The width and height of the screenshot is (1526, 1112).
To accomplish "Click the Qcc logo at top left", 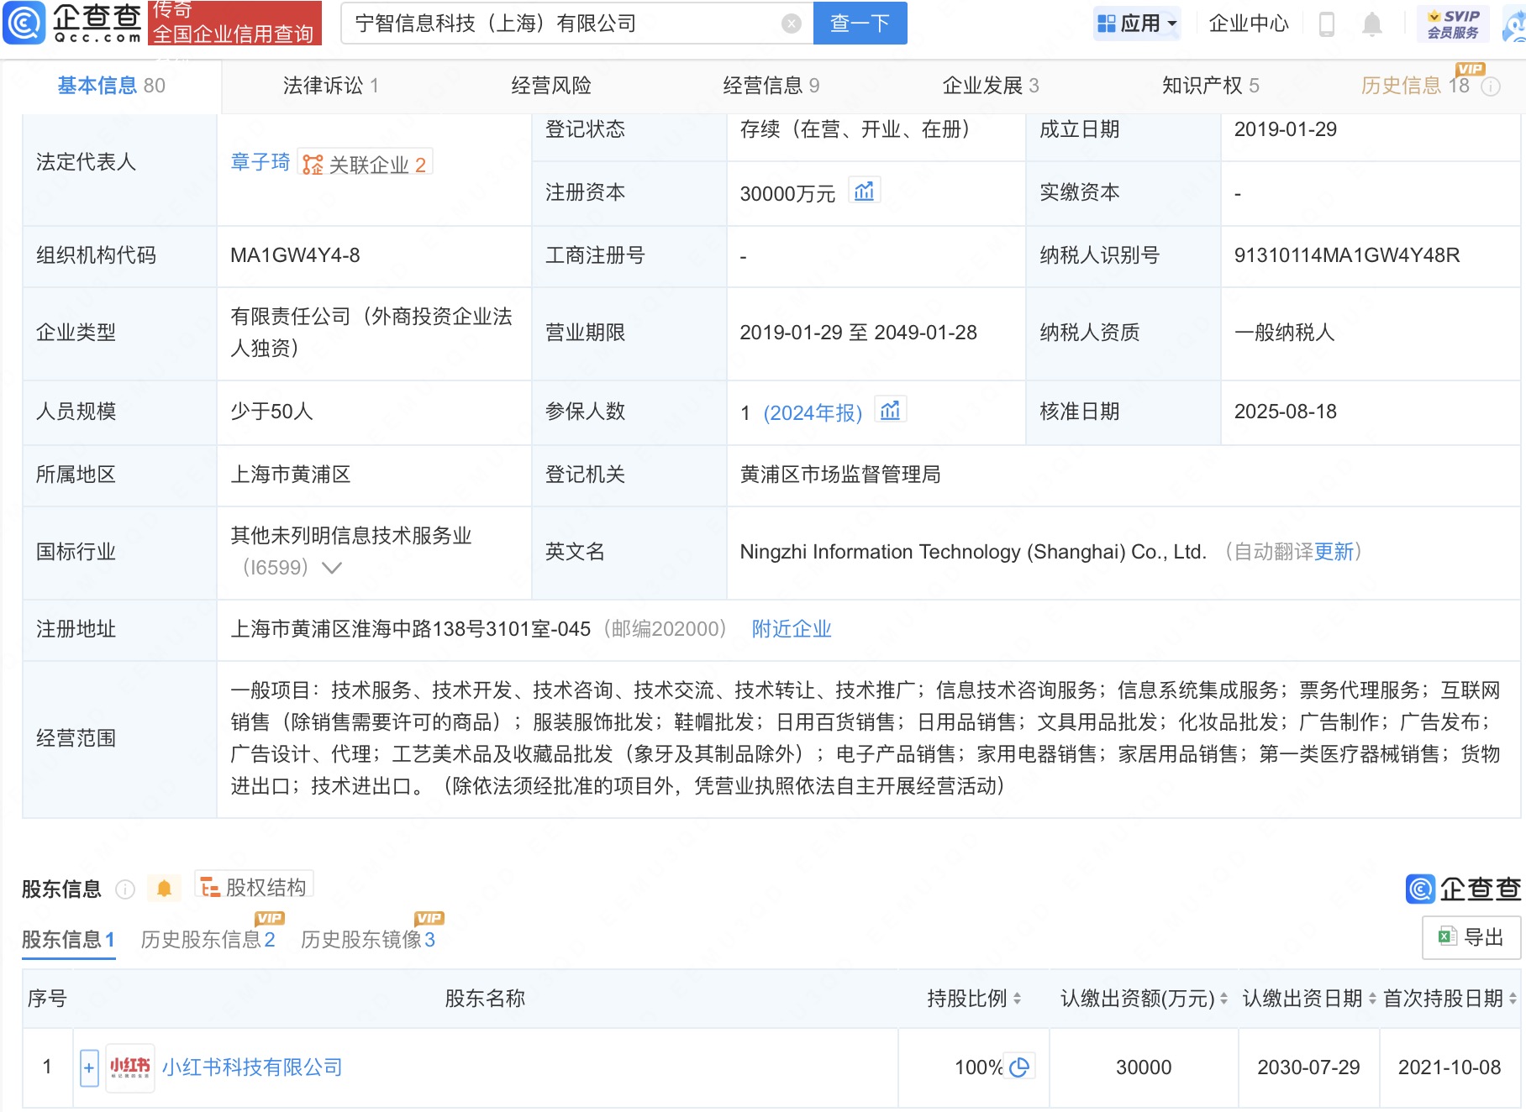I will pyautogui.click(x=73, y=23).
